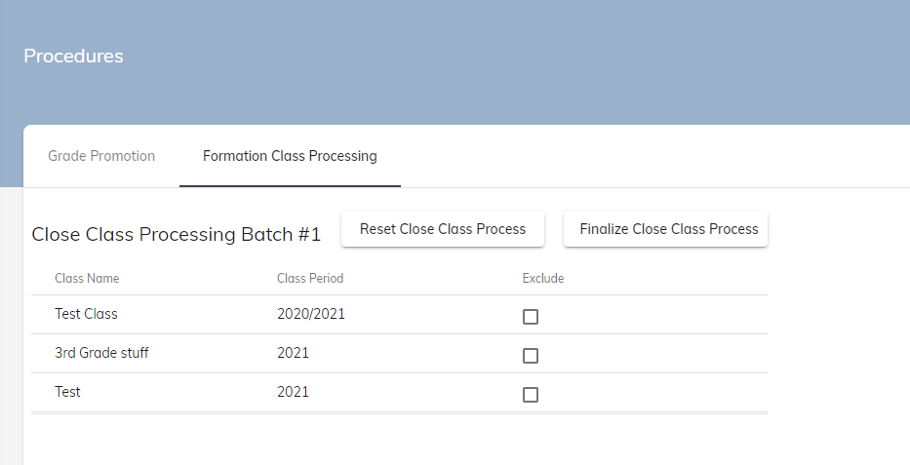Image resolution: width=910 pixels, height=465 pixels.
Task: Switch to the Grade Promotion tab
Action: pyautogui.click(x=101, y=156)
